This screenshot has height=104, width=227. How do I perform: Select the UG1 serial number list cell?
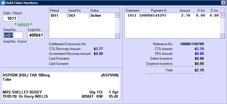tap(72, 16)
